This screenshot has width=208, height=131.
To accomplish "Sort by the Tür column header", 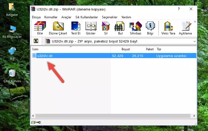I will click(x=176, y=49).
